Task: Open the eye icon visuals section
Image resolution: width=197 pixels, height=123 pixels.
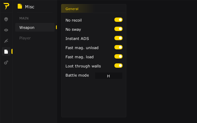Action: click(6, 30)
